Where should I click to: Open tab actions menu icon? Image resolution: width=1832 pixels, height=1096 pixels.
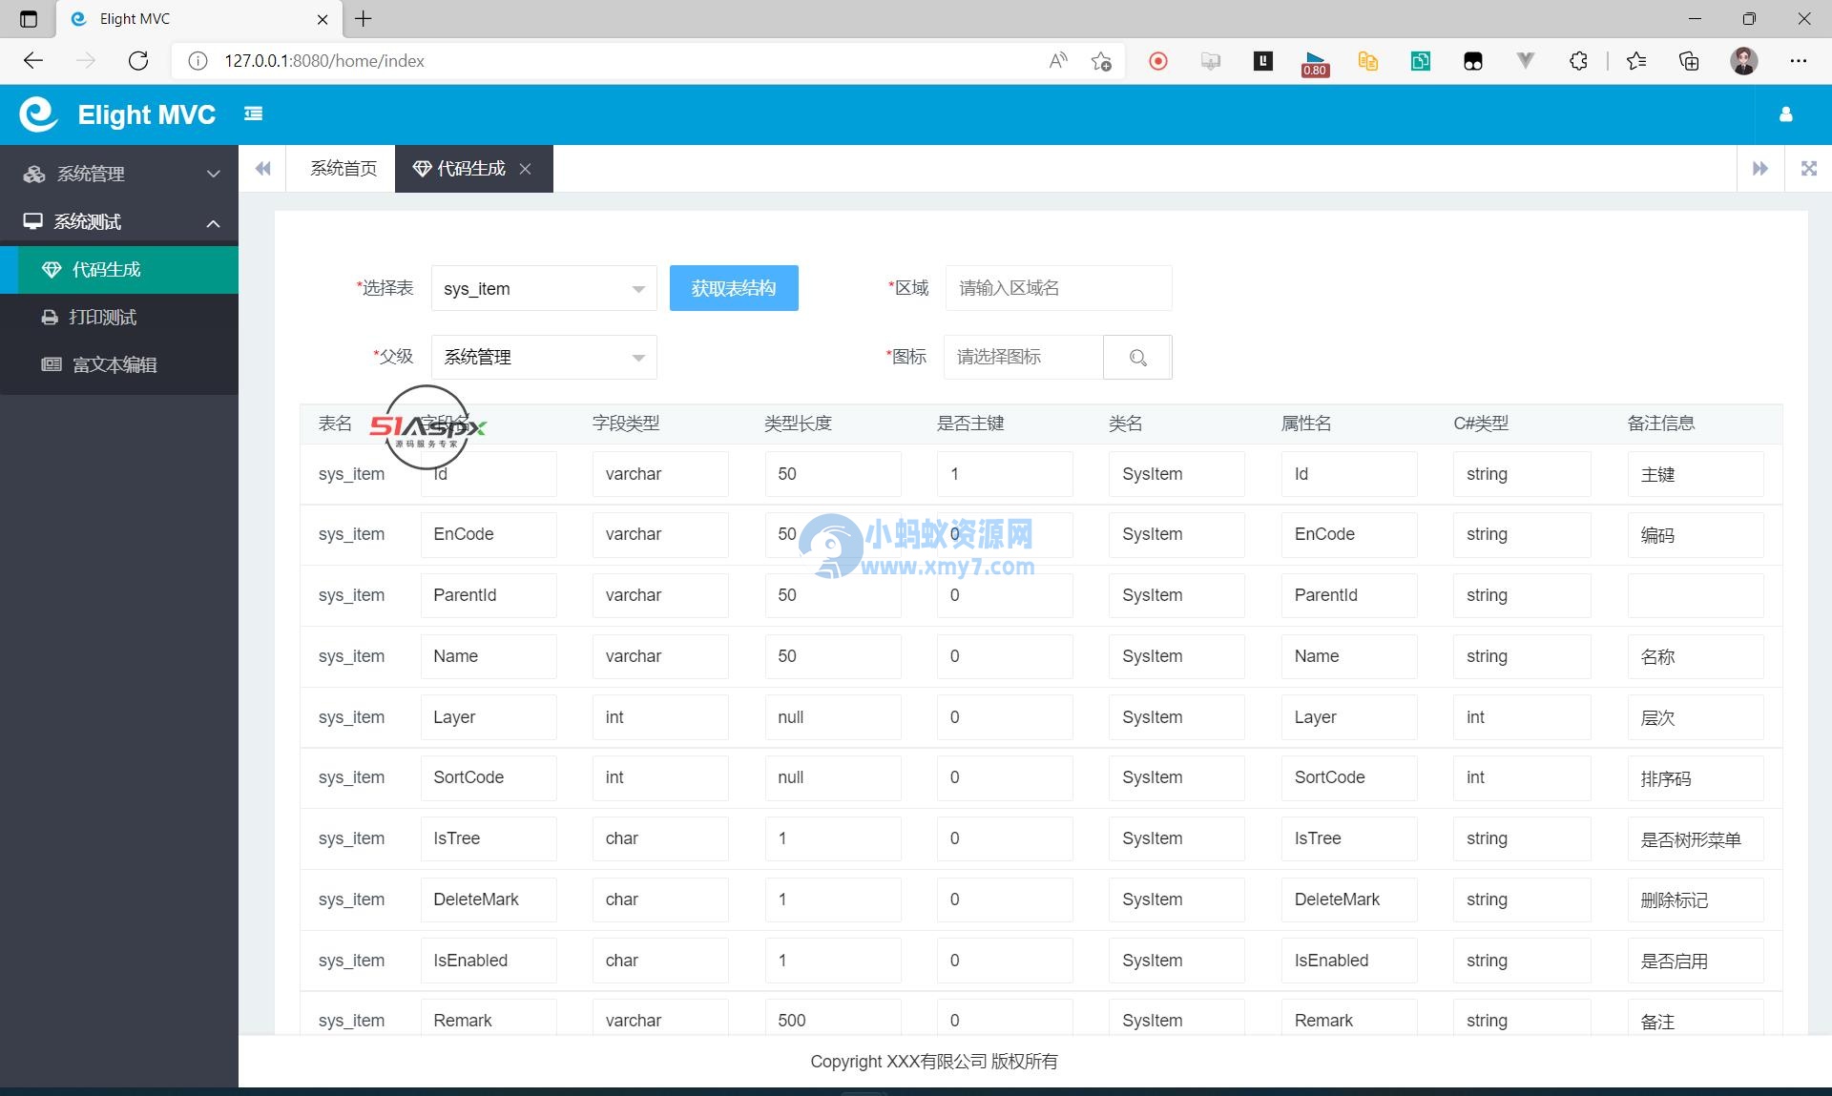pyautogui.click(x=29, y=18)
